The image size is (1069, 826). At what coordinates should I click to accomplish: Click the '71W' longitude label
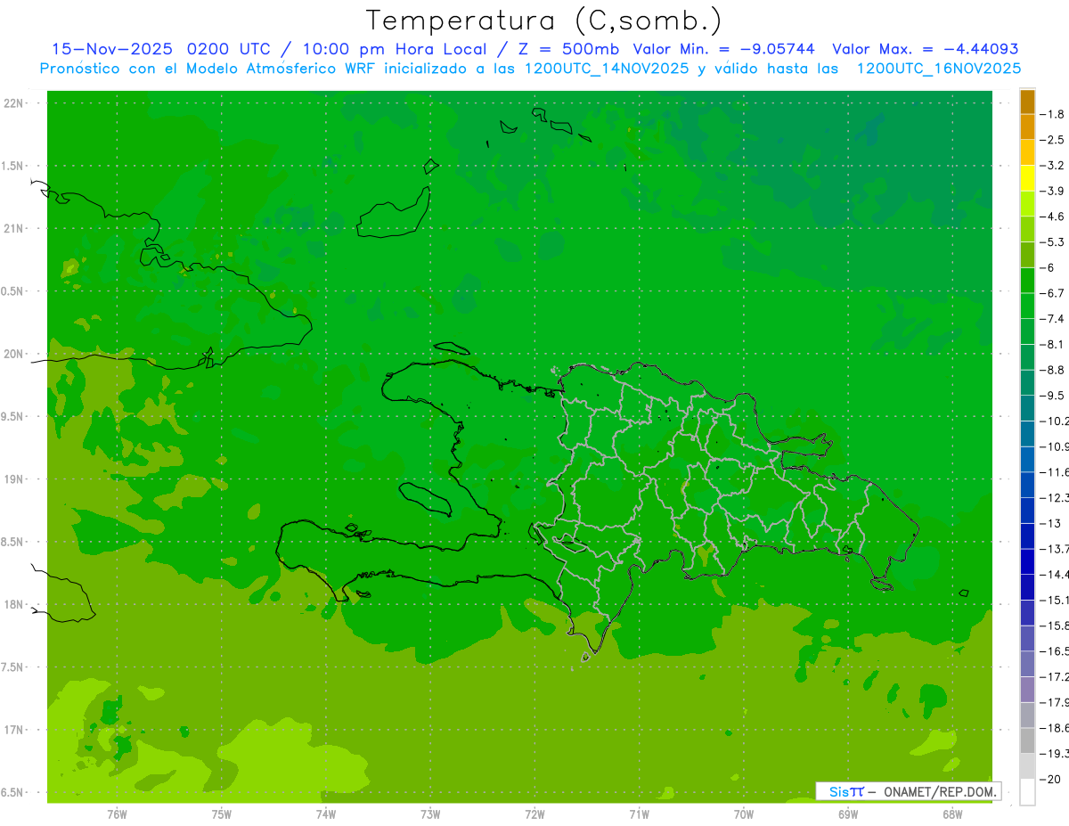(x=639, y=814)
